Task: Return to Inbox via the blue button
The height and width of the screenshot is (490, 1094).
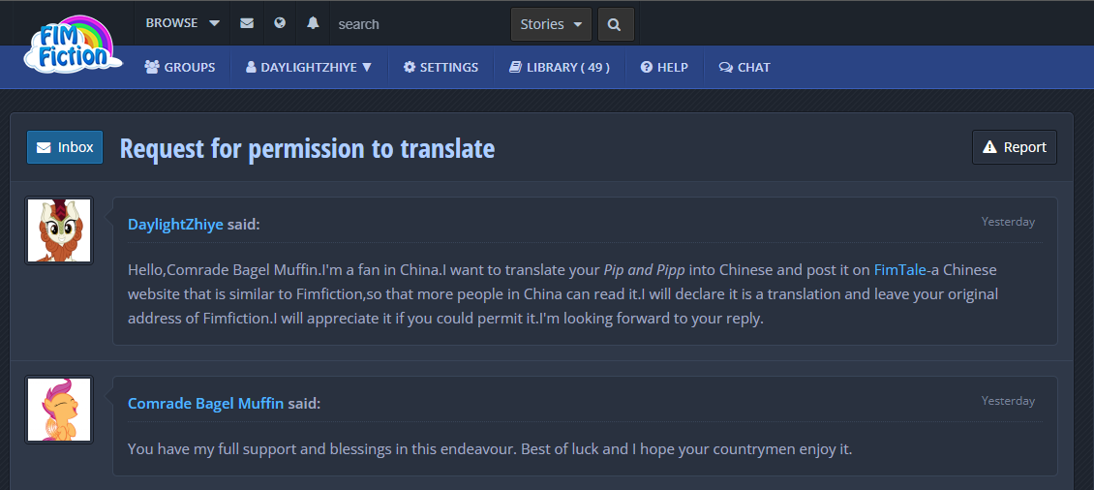Action: tap(65, 147)
